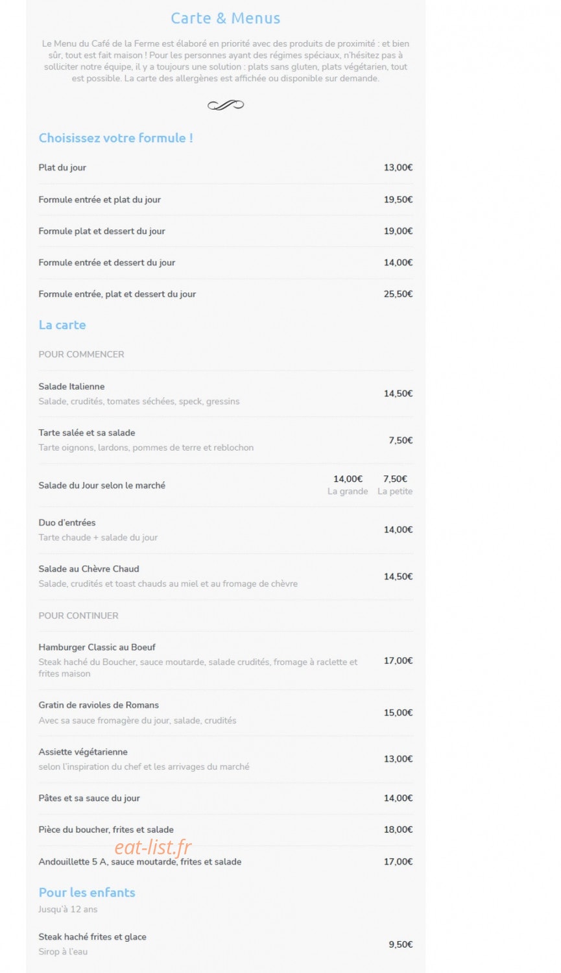Click Formule entrée, plat et dessert price 25,50€
Image resolution: width=561 pixels, height=973 pixels.
[398, 294]
